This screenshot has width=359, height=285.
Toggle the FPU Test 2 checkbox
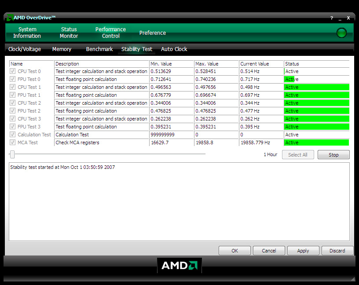click(13, 111)
